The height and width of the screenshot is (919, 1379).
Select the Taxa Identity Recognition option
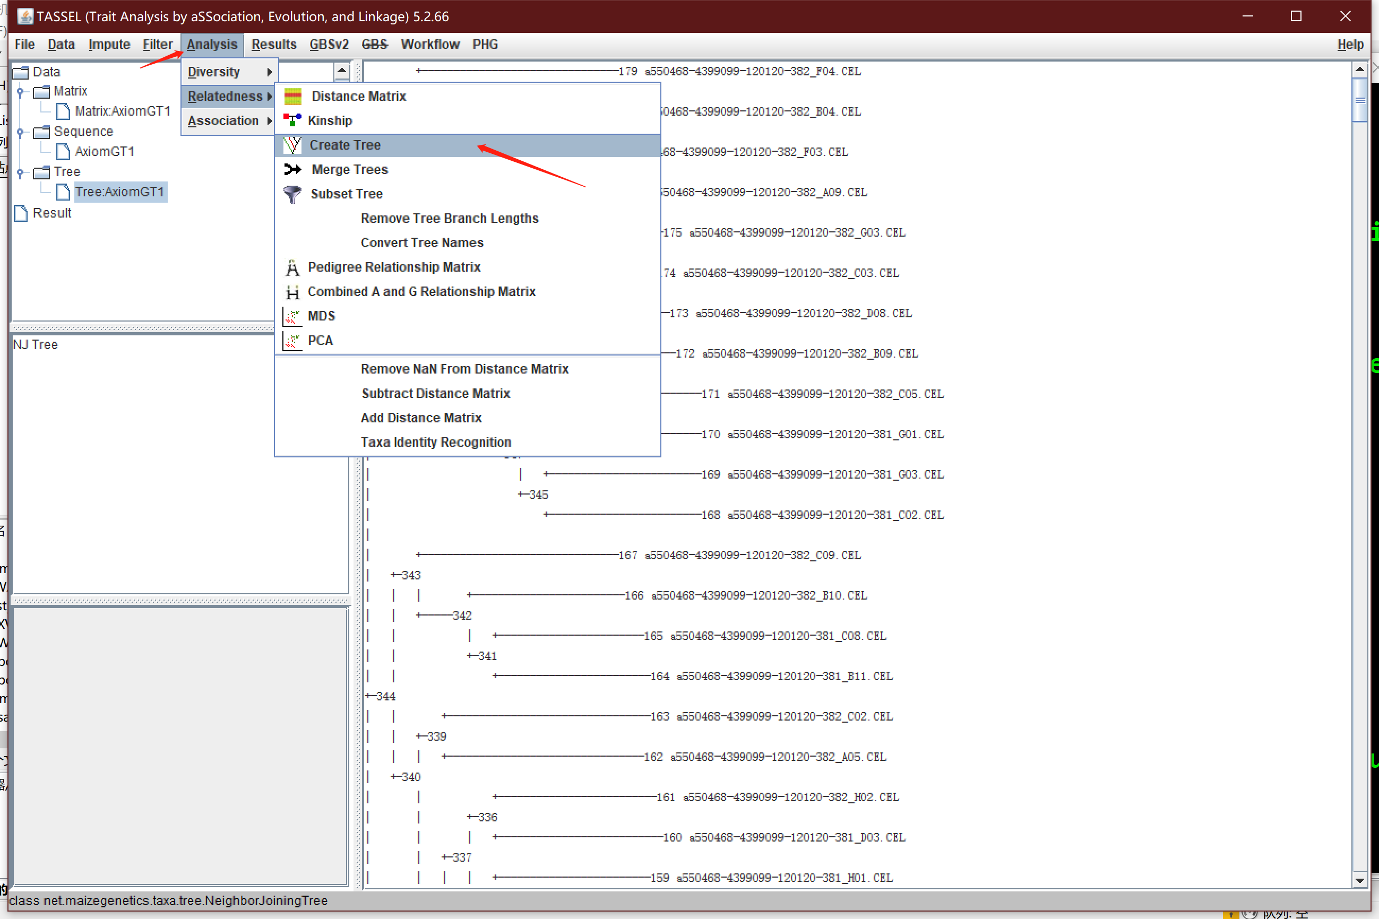[x=435, y=441]
